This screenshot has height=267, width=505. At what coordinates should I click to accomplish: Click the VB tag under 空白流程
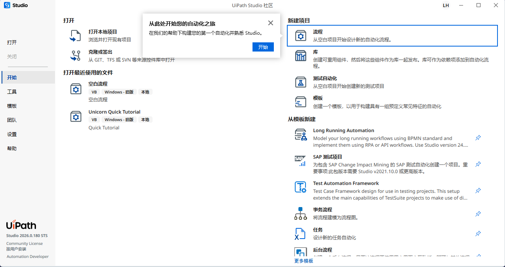[94, 92]
